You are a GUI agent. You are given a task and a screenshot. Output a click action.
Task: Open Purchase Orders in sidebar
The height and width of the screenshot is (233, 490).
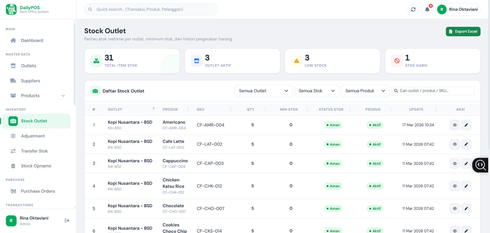coord(37,191)
